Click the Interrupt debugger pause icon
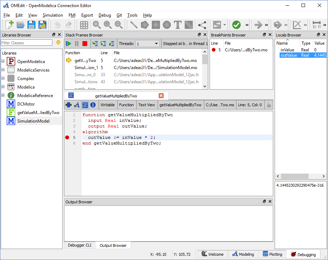328x260 pixels. (x=76, y=44)
